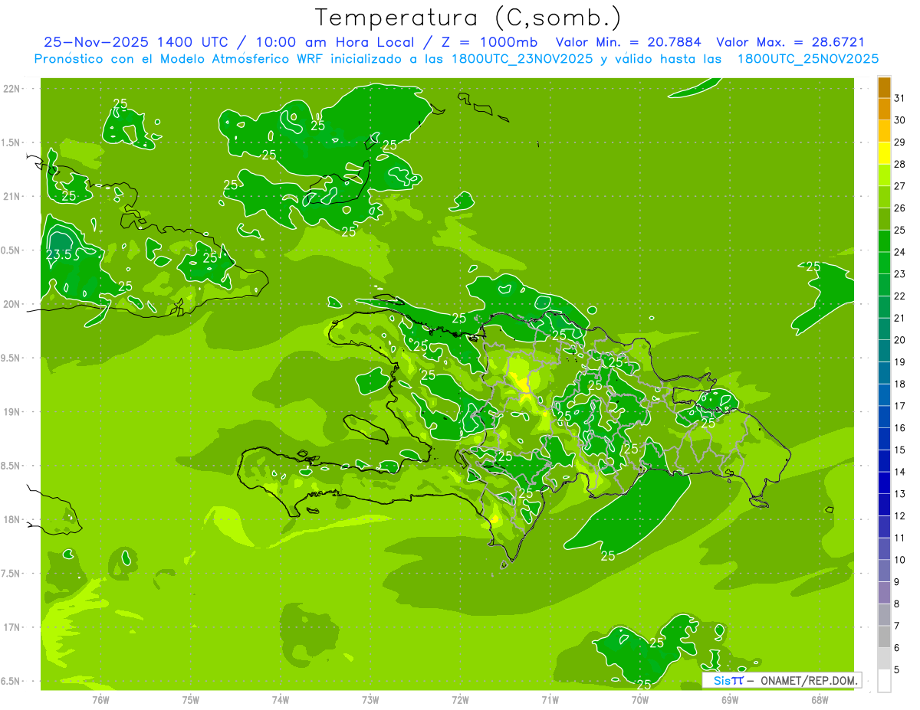This screenshot has width=920, height=710.
Task: Click the 'Valor Min. = 20.7884' text
Action: 628,42
